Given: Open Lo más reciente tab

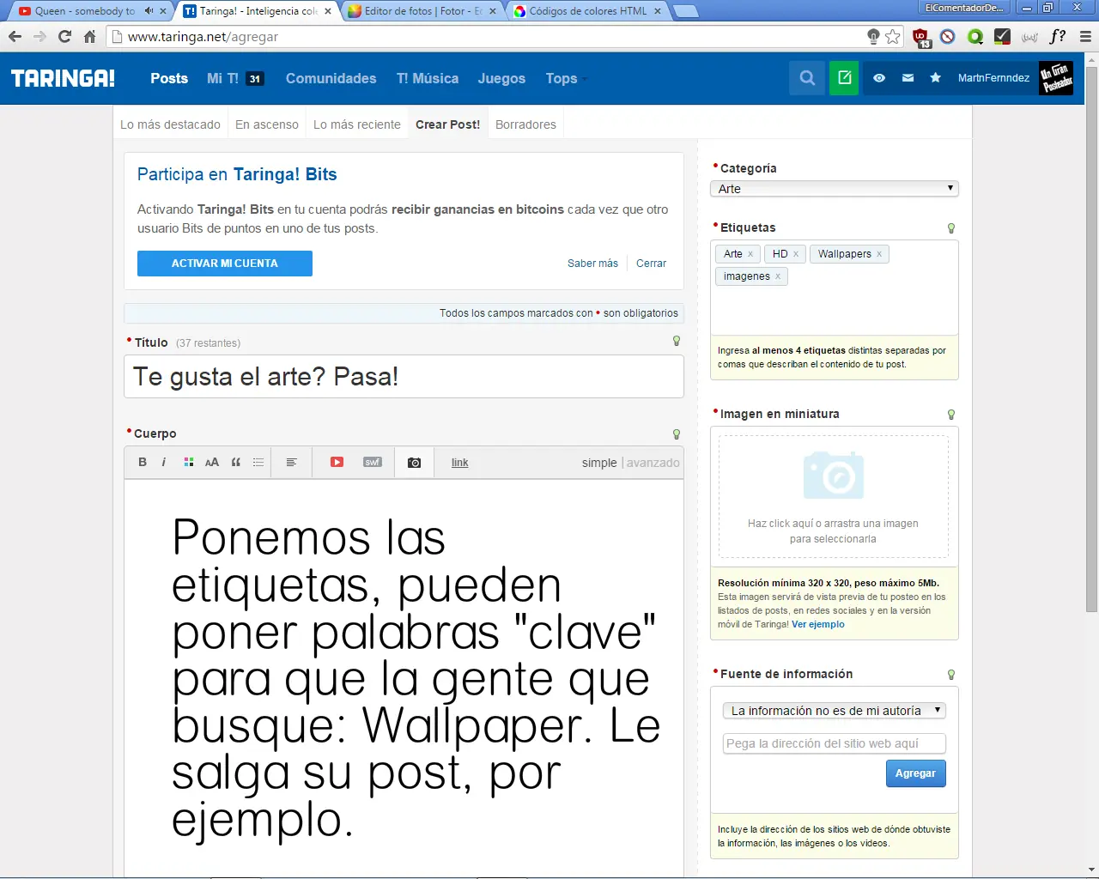Looking at the screenshot, I should pos(357,124).
